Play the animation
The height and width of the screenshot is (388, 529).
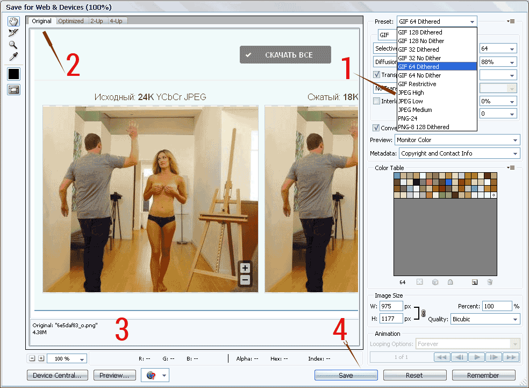tap(477, 357)
